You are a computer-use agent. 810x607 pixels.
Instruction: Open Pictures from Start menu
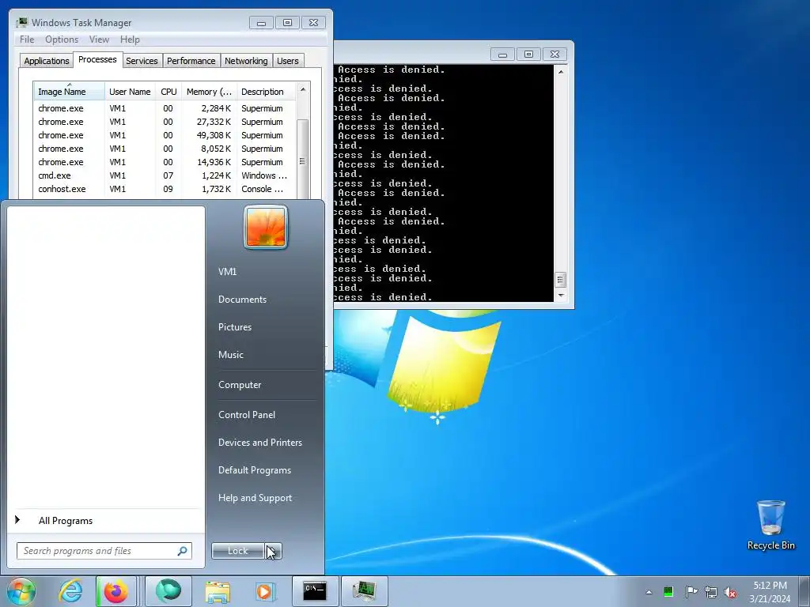235,327
